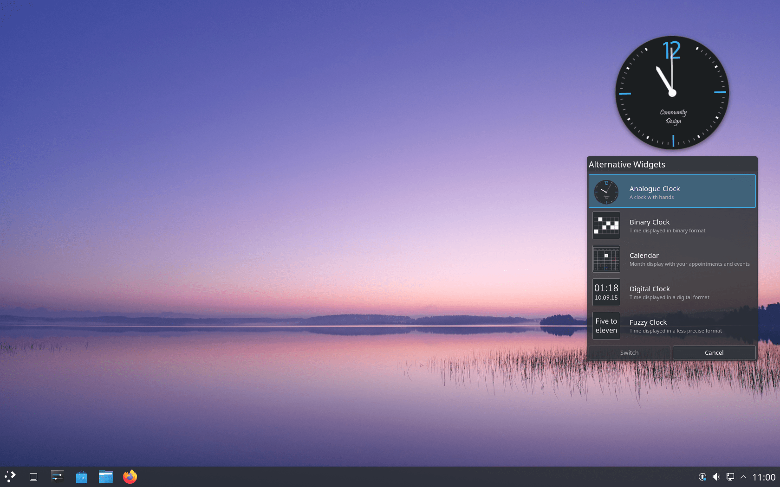This screenshot has width=780, height=487.
Task: Select the Analogue Clock widget option
Action: tap(672, 192)
